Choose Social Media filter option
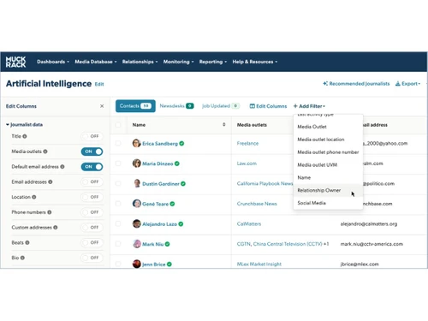This screenshot has height=321, width=428. [328, 203]
